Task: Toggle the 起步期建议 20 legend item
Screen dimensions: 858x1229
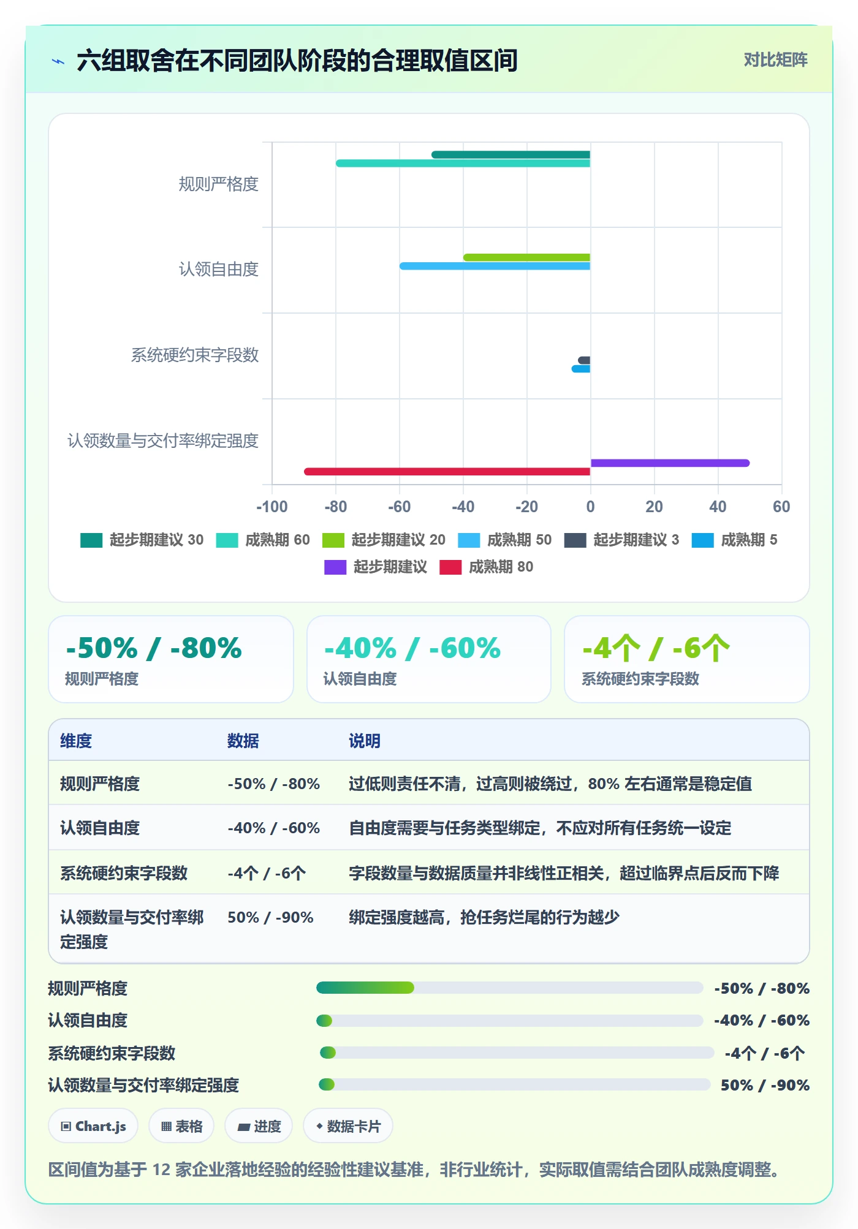Action: (384, 540)
